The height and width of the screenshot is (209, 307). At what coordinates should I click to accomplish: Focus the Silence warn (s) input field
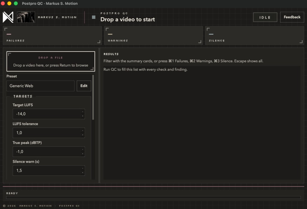(49, 170)
